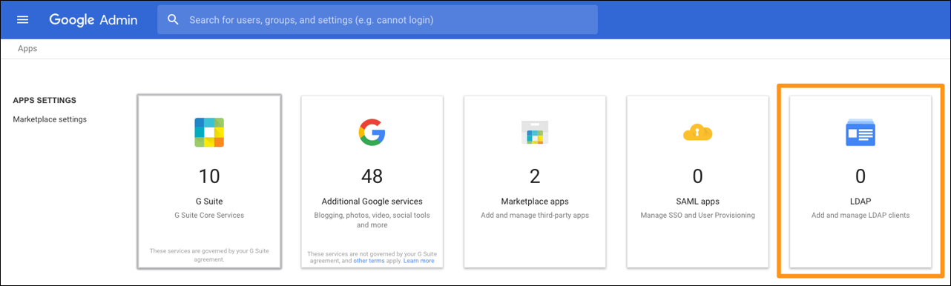The height and width of the screenshot is (286, 951).
Task: Click 'Manage SSO and User Provisioning' text
Action: click(x=697, y=216)
